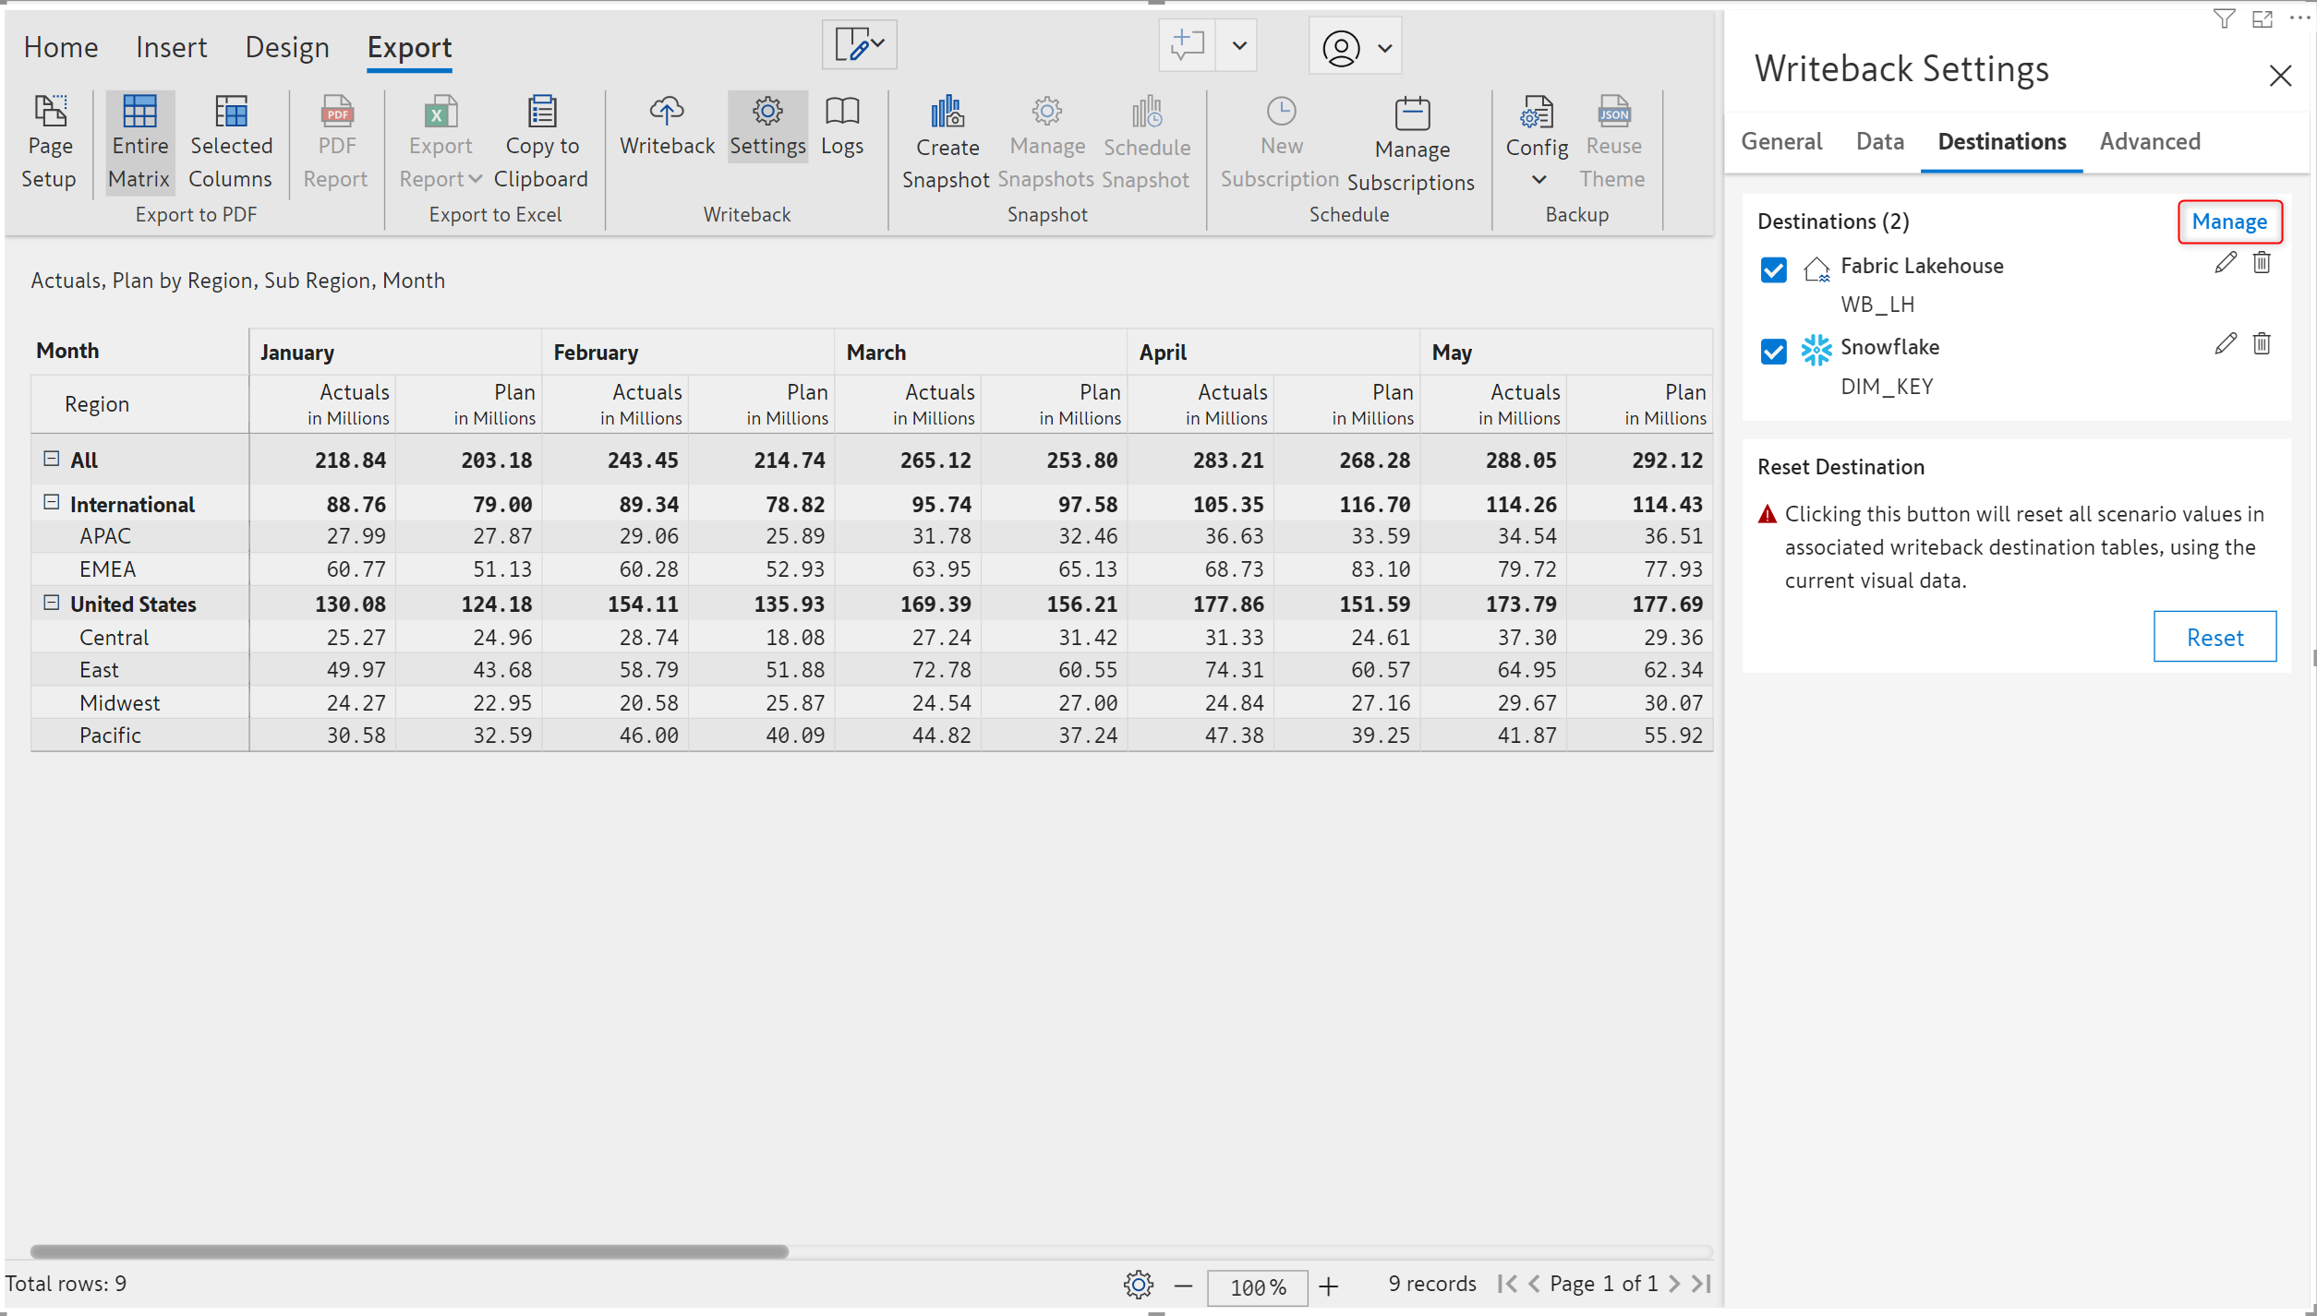Click Copy to Clipboard icon

(x=541, y=112)
